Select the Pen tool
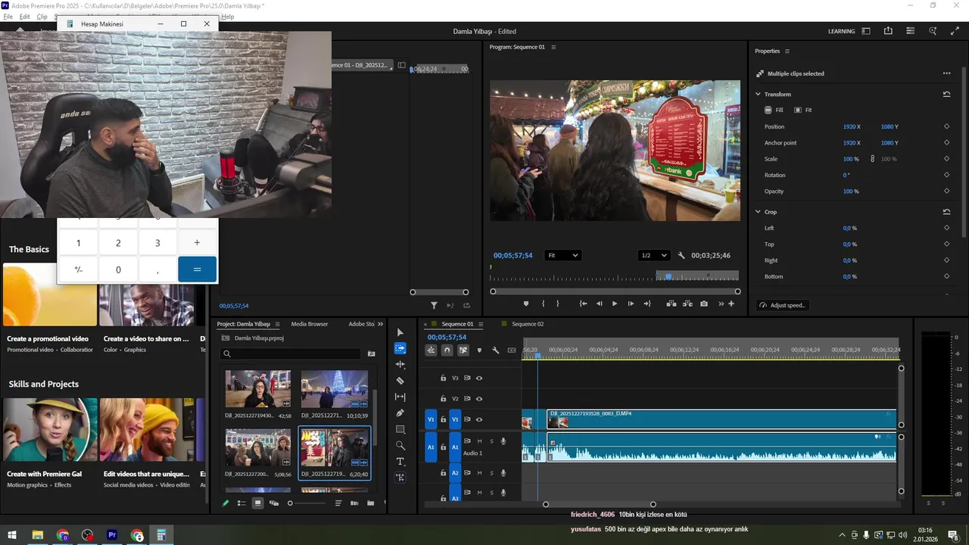969x545 pixels. coord(400,413)
